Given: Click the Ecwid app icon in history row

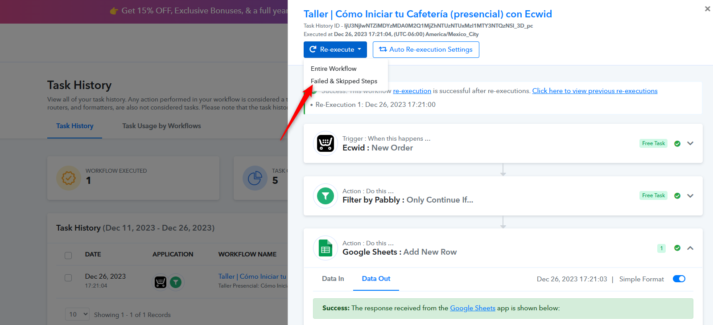Looking at the screenshot, I should tap(161, 282).
